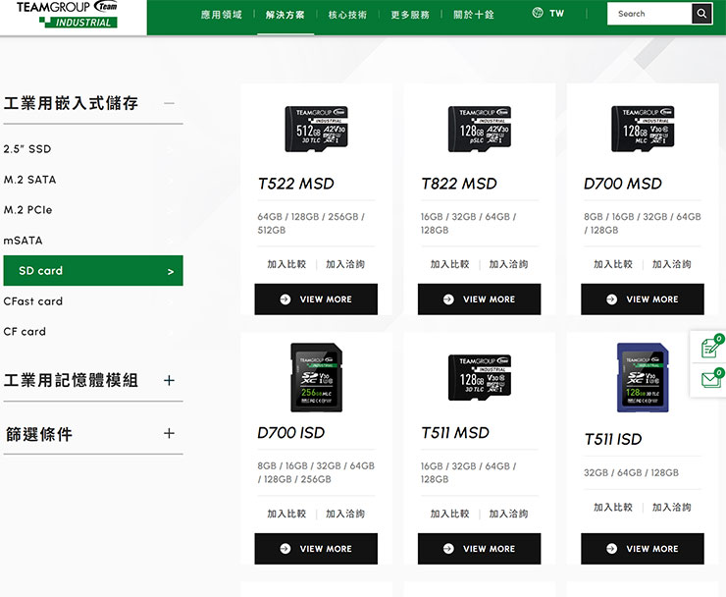Click the T511 MSD product title
Image resolution: width=726 pixels, height=597 pixels.
[x=455, y=433]
